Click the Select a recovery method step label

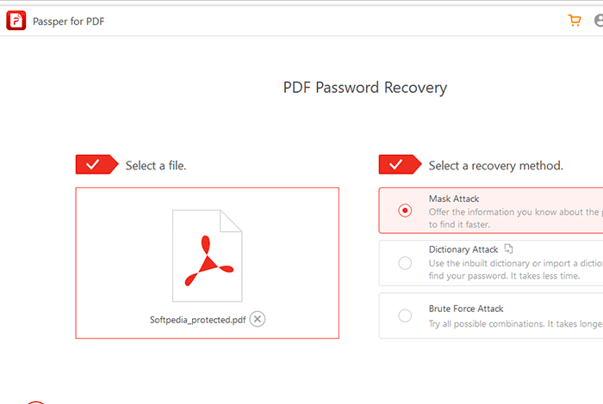495,166
